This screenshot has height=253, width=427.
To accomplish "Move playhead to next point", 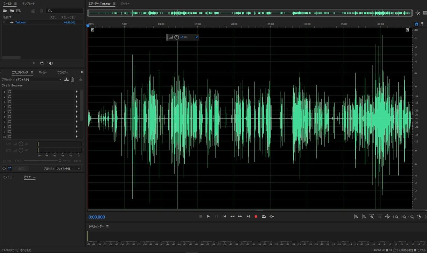I will (x=248, y=216).
